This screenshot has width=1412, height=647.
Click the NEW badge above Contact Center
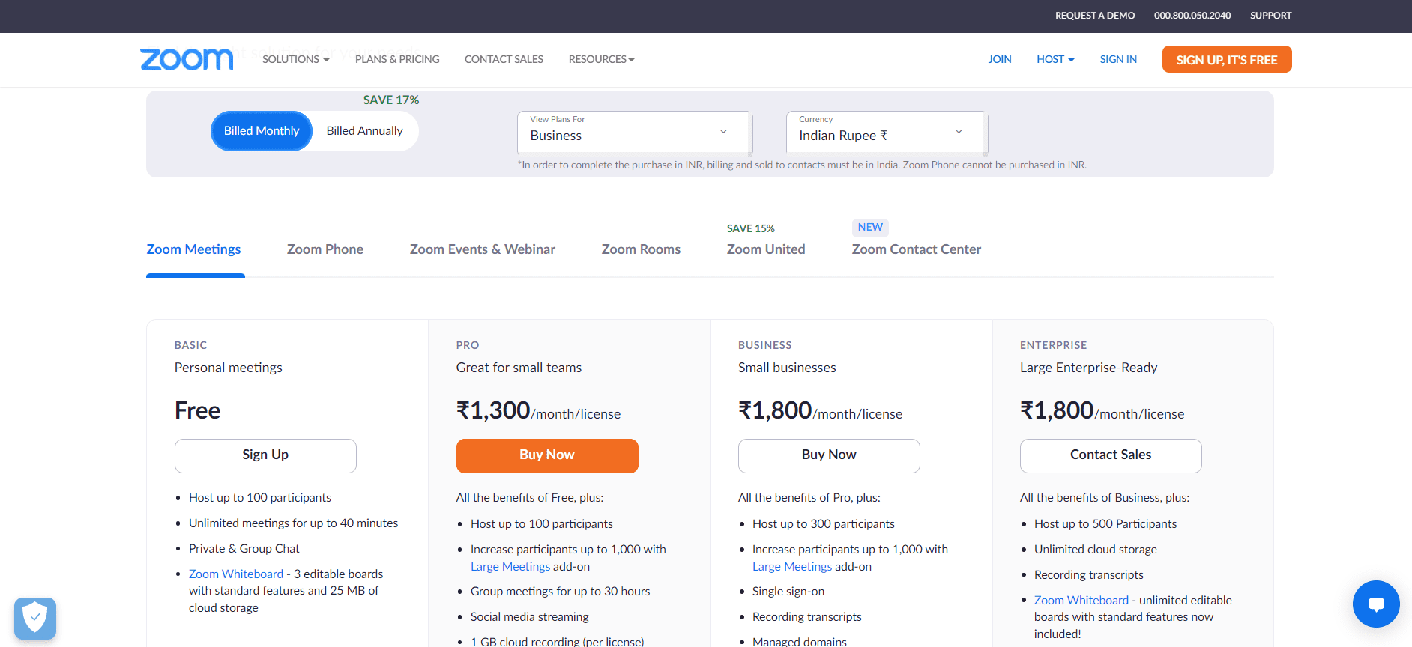click(x=870, y=227)
